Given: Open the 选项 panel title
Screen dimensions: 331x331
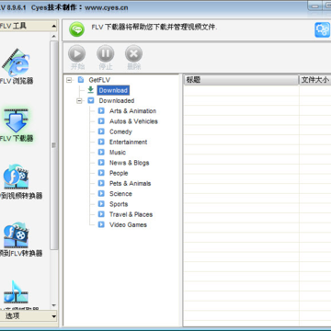Looking at the screenshot, I should tap(13, 316).
